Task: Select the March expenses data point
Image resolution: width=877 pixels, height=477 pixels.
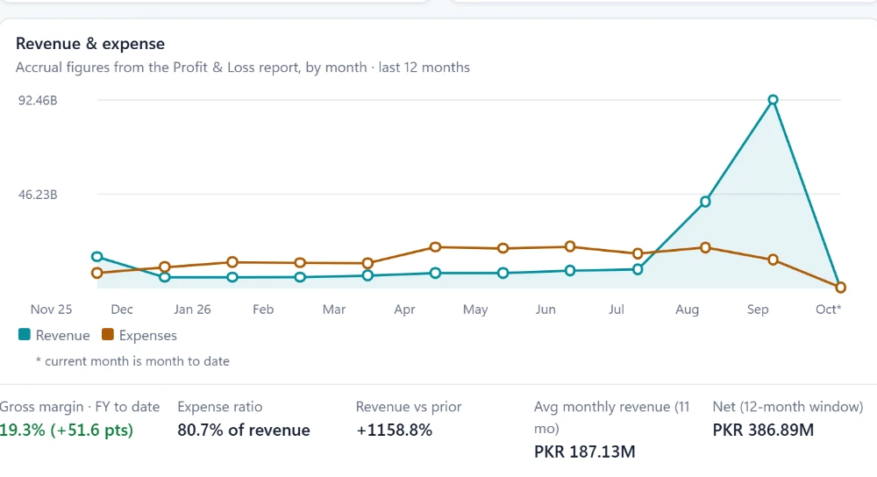Action: (x=367, y=263)
